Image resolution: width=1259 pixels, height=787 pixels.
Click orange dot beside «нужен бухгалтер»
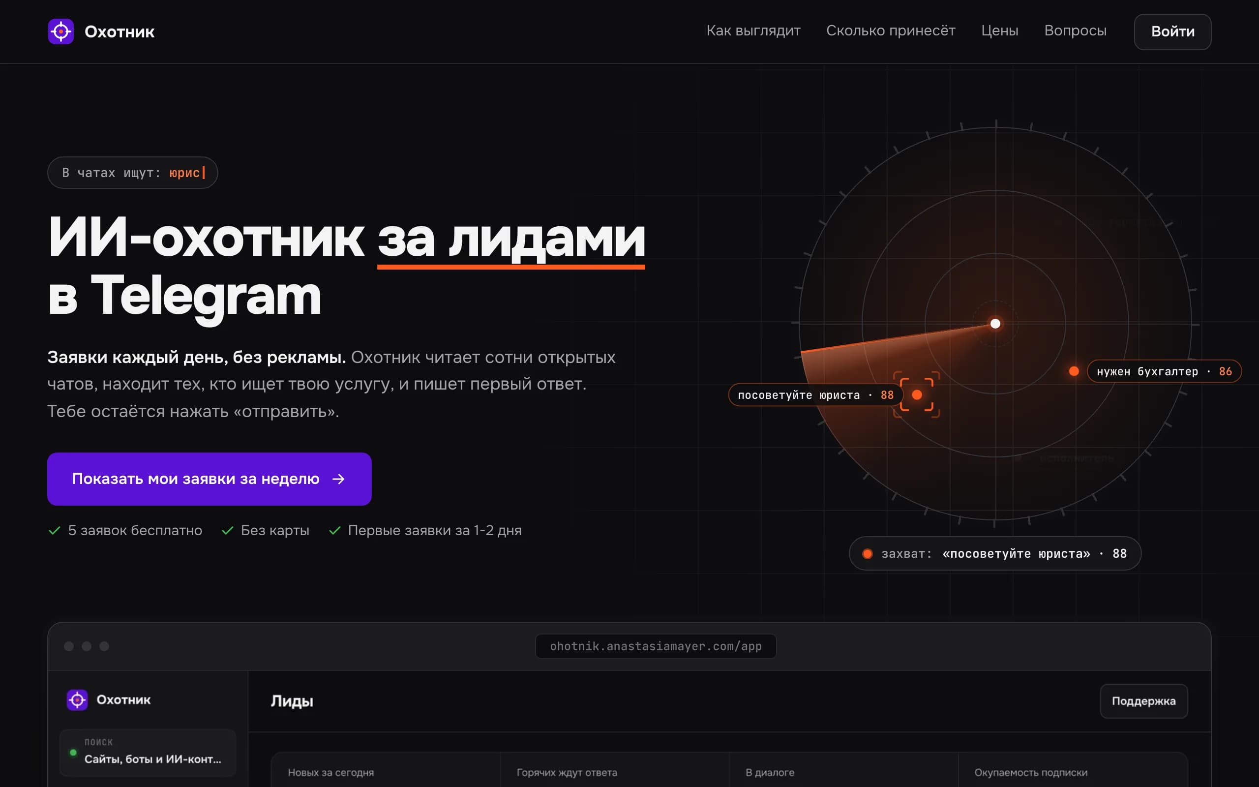click(x=1074, y=371)
